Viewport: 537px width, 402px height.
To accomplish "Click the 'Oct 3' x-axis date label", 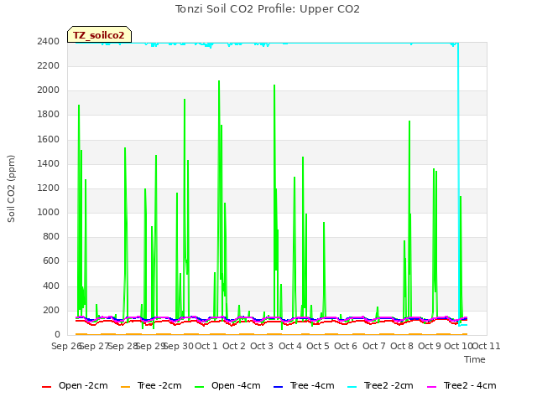I will (x=262, y=346).
